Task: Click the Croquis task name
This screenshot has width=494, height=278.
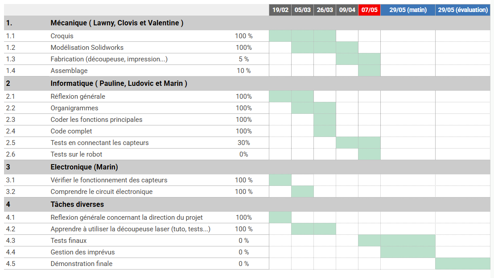Action: [x=62, y=36]
